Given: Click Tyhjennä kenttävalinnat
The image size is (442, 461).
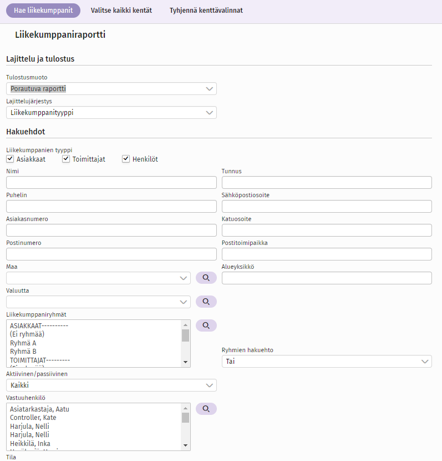Looking at the screenshot, I should click(206, 11).
